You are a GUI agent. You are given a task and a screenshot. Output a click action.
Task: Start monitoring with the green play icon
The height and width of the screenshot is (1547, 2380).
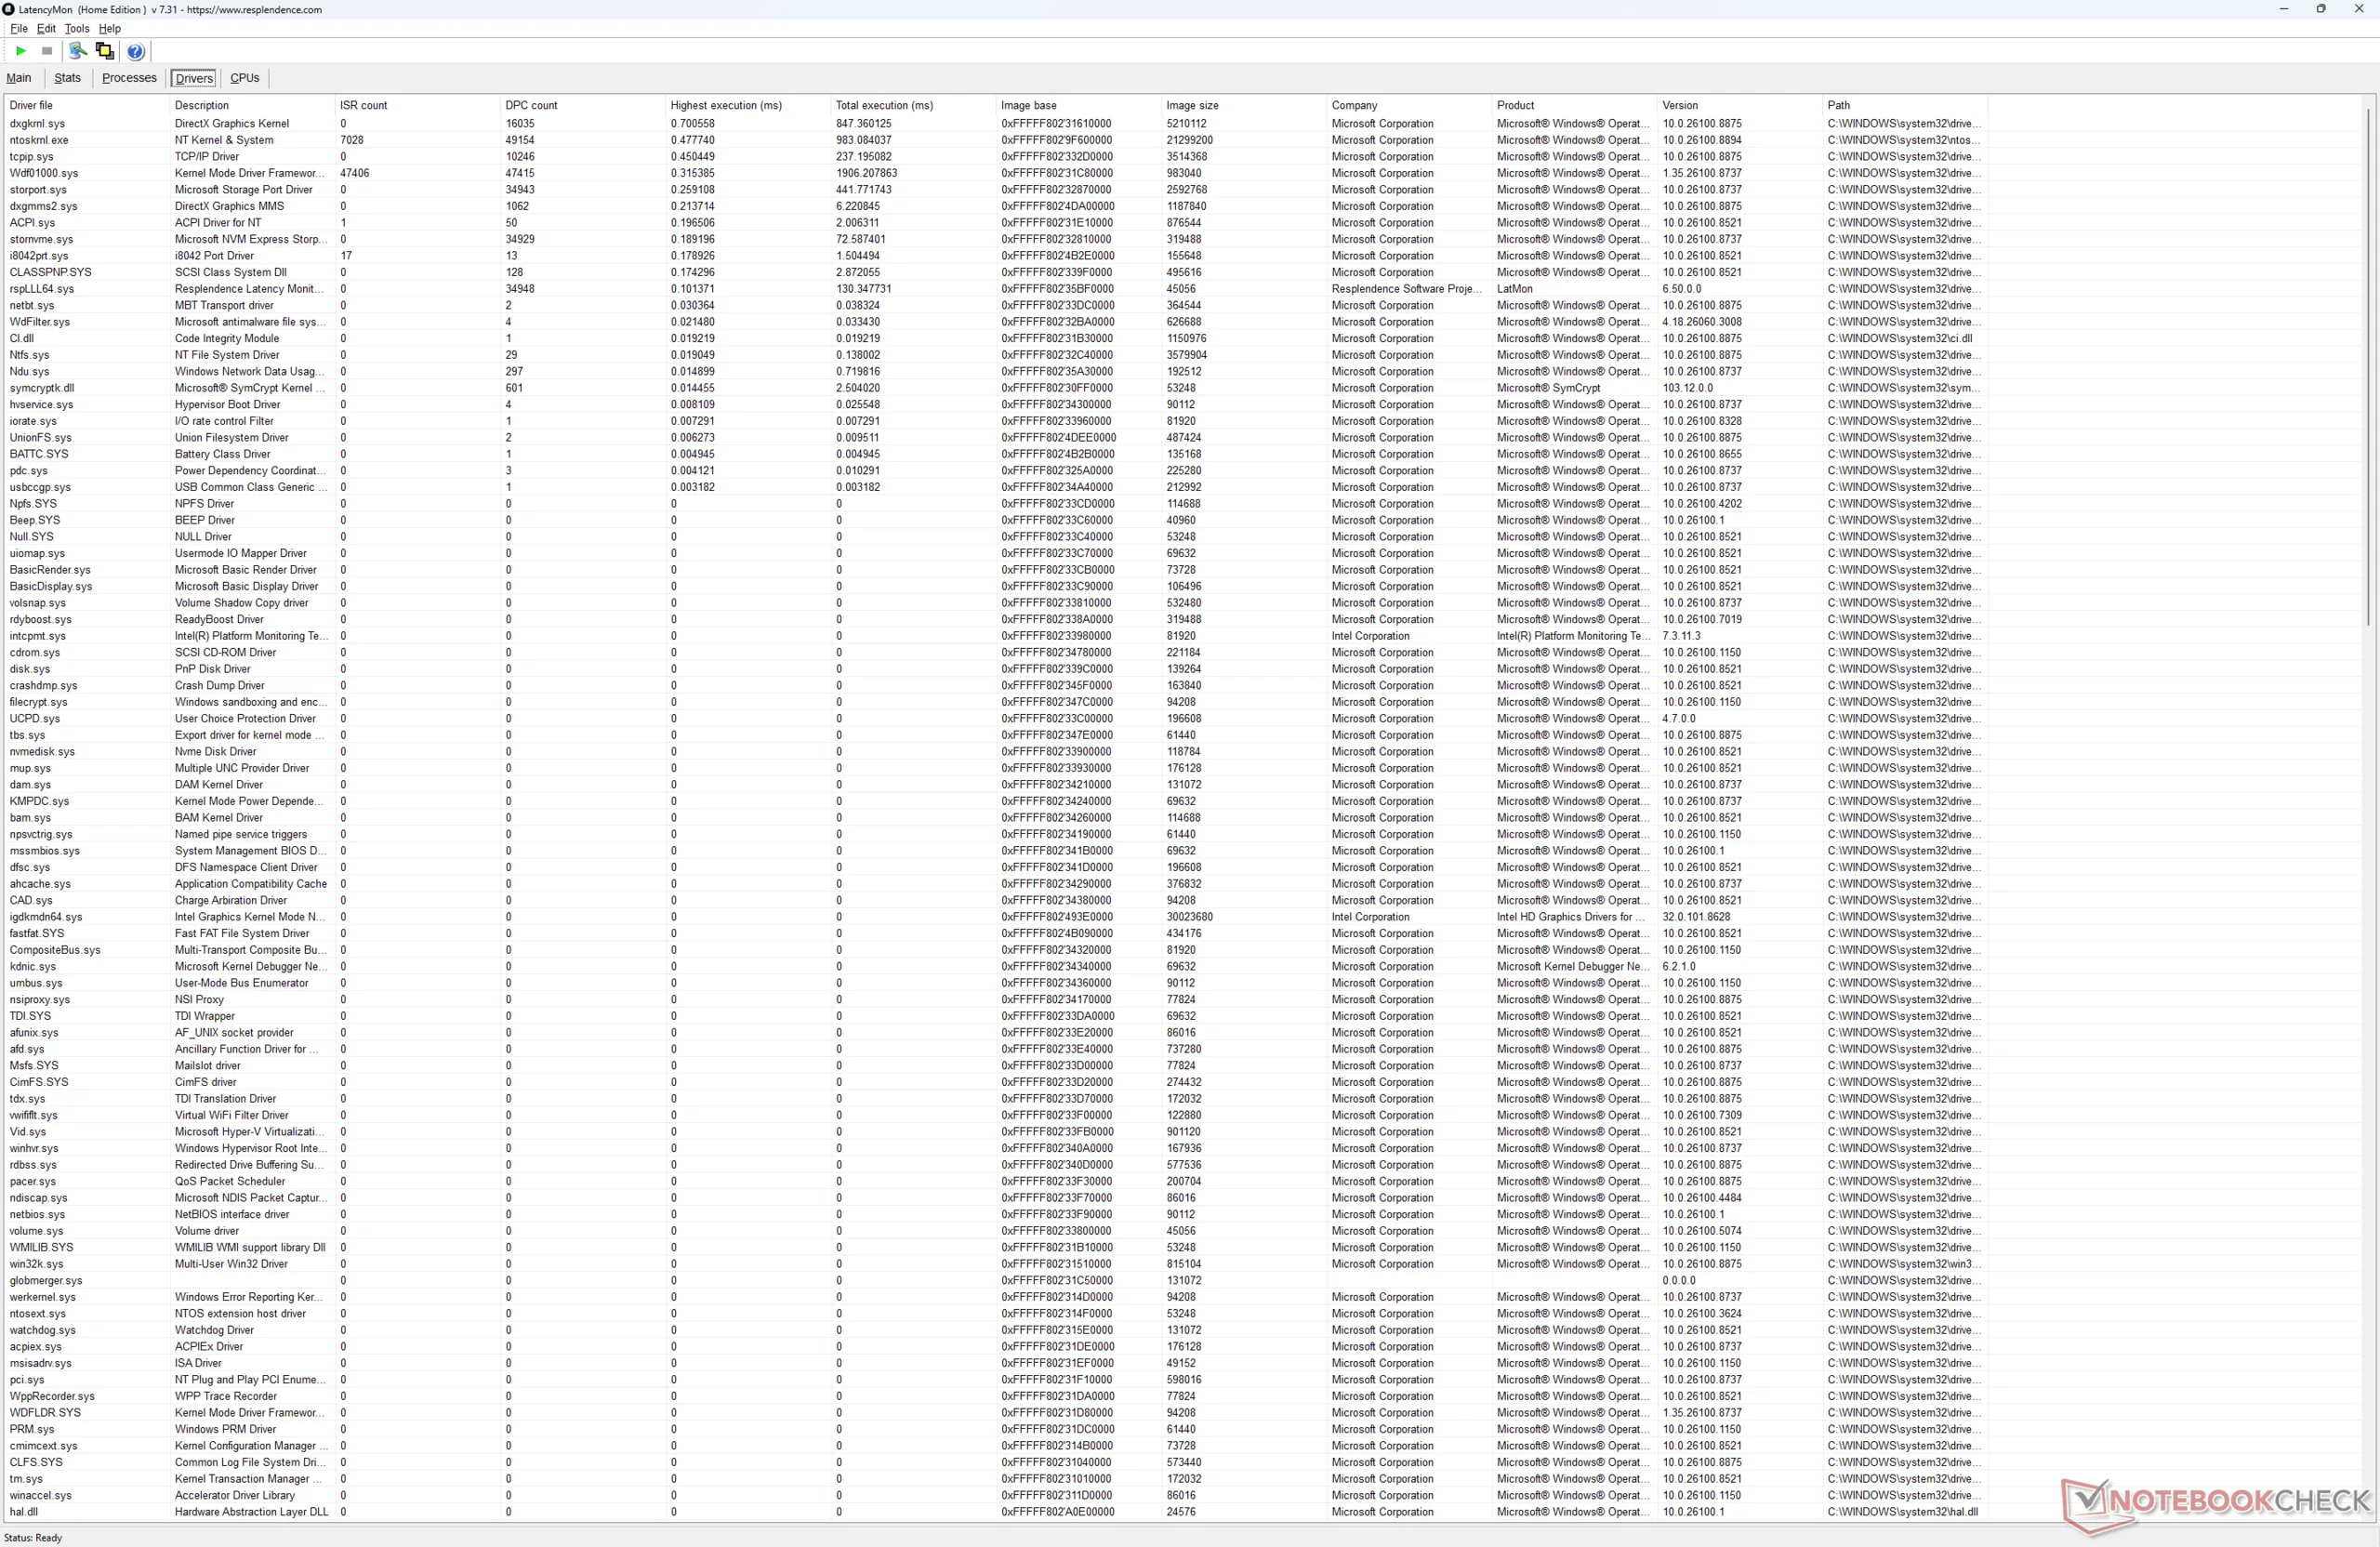point(21,51)
